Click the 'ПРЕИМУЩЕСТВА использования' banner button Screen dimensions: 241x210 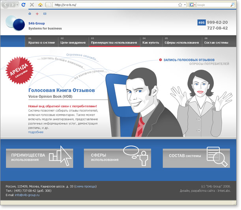39,158
